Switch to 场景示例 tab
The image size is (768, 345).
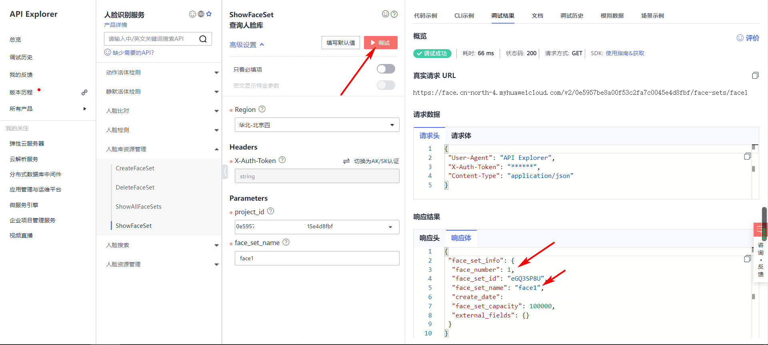[652, 16]
